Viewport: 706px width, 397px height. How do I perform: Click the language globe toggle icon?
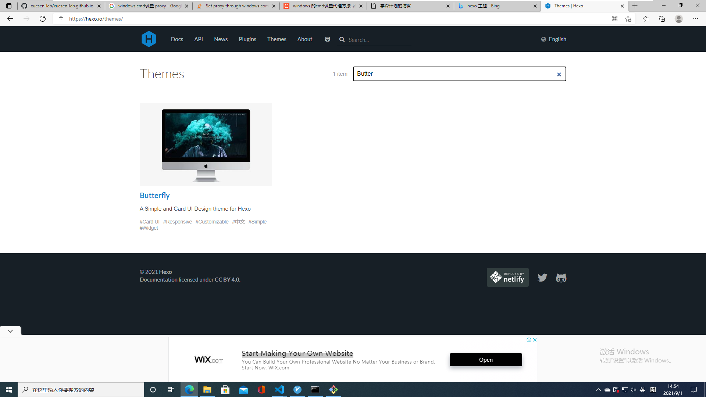tap(543, 39)
